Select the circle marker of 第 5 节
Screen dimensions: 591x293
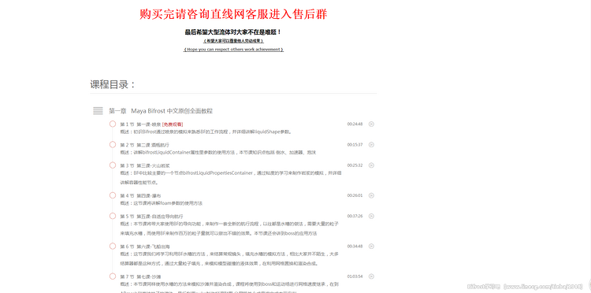(x=113, y=216)
